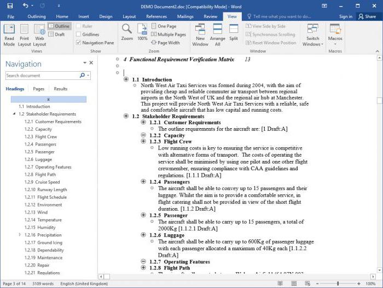The height and width of the screenshot is (288, 383).
Task: Click the plus symbol beside 1.2.6 Luggage
Action: coord(143,235)
